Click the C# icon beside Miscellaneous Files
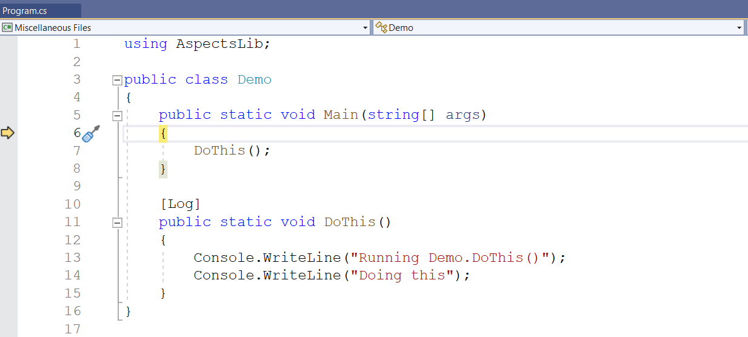The width and height of the screenshot is (748, 337). click(x=7, y=27)
